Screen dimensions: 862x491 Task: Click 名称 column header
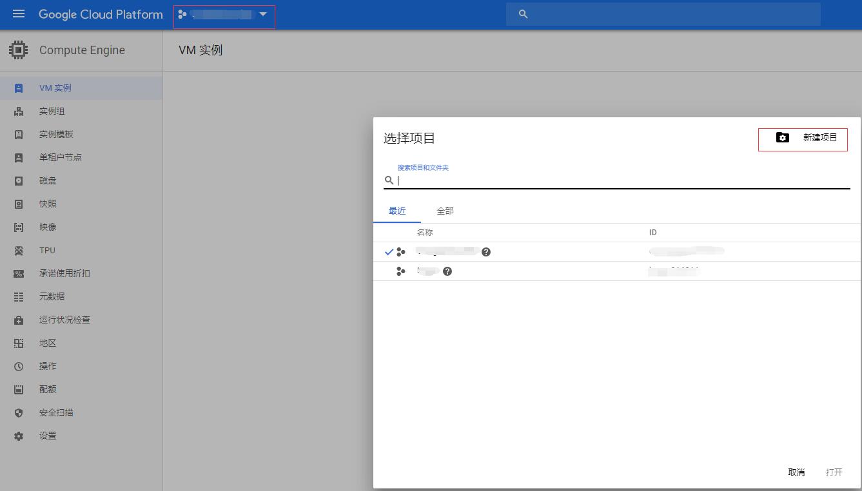(425, 233)
